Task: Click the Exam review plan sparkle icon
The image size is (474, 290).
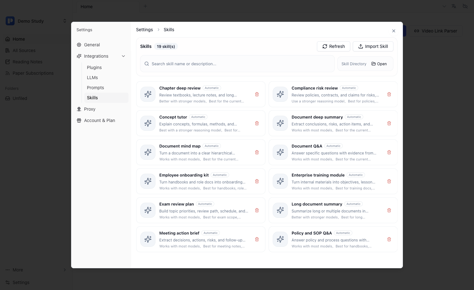Action: [x=148, y=210]
